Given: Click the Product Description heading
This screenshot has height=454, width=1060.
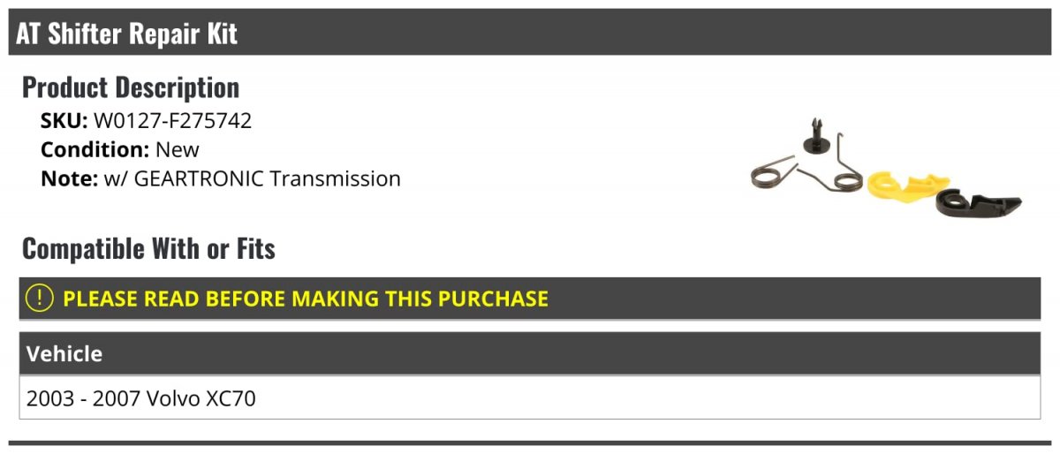Looking at the screenshot, I should point(131,87).
